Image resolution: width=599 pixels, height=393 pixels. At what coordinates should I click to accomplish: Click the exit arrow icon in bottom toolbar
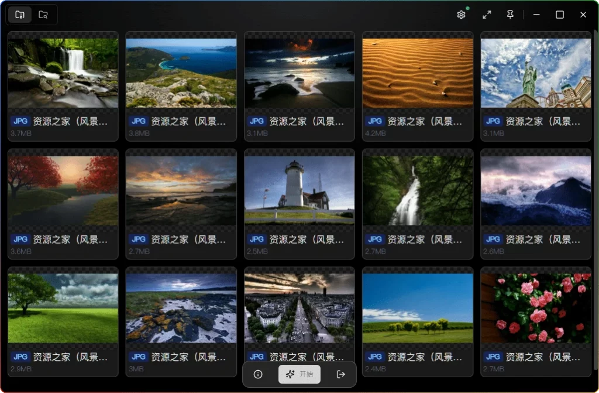click(x=341, y=374)
